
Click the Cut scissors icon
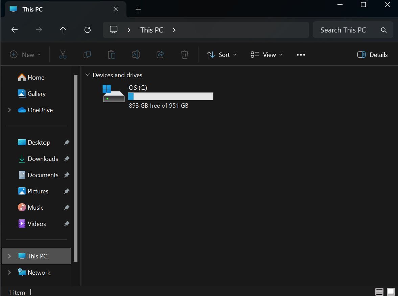63,55
